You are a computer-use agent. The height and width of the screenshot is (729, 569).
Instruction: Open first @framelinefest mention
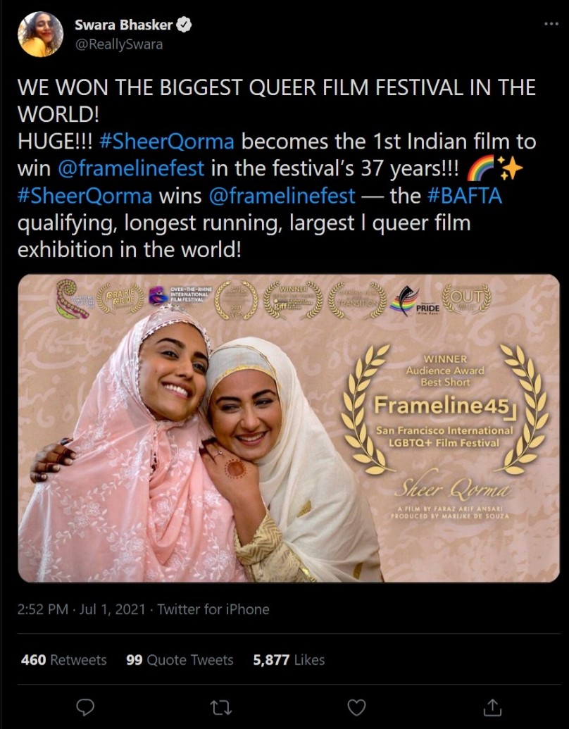tap(131, 168)
